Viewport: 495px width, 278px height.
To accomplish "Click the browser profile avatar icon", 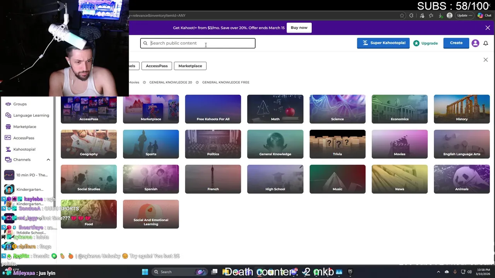I will [449, 15].
